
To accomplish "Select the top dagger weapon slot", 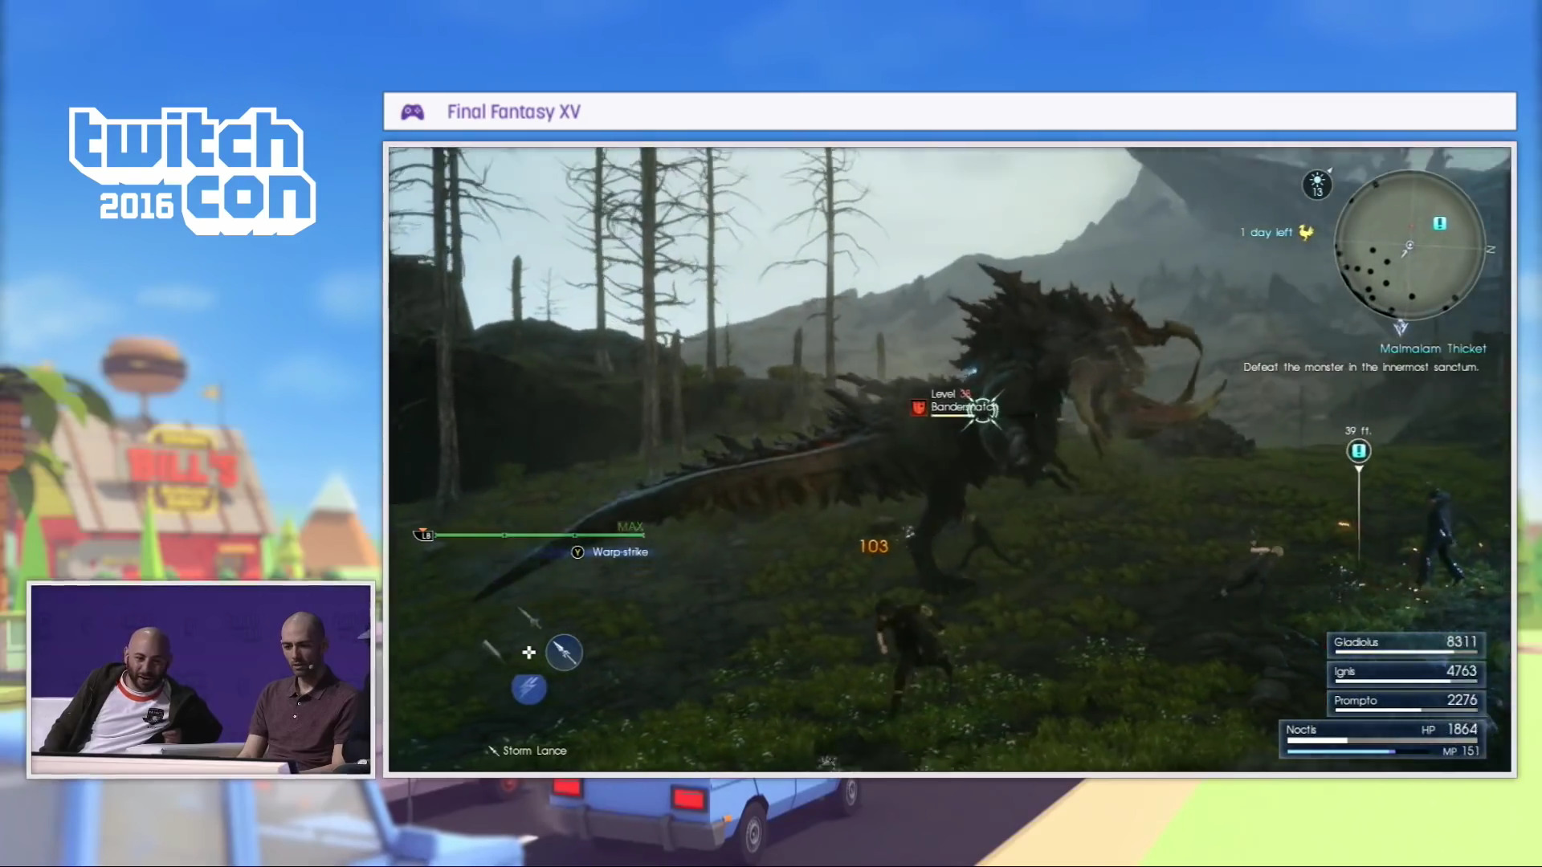I will coord(529,617).
